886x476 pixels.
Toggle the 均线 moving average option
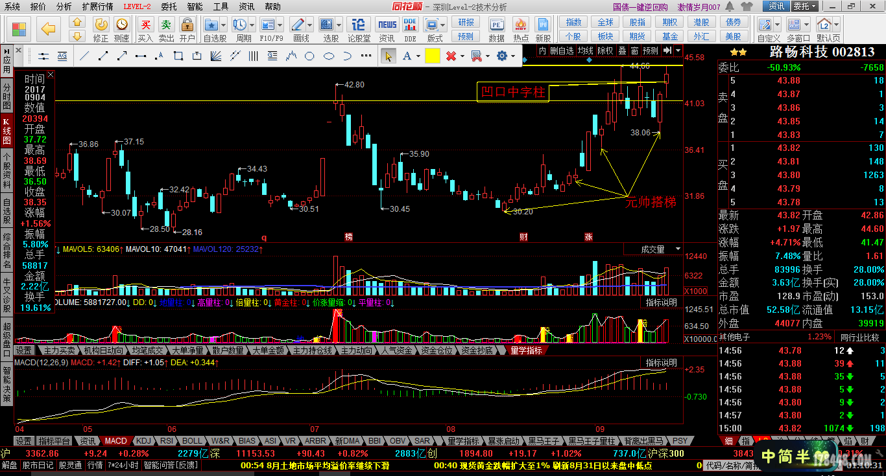[586, 51]
